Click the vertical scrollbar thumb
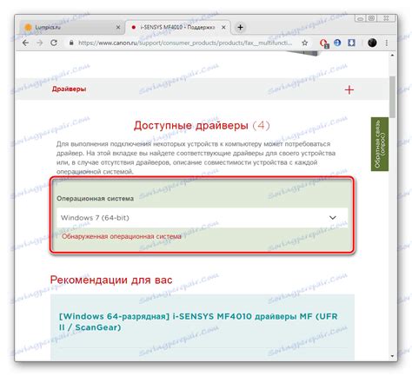The width and height of the screenshot is (412, 376). coord(392,96)
